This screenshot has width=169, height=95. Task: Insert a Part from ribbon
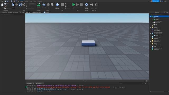48,5
